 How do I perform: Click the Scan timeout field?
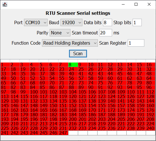106,33
